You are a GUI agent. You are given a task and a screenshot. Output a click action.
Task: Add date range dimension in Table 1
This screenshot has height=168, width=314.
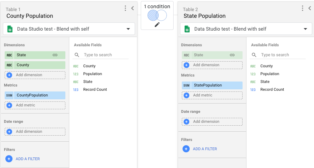[x=35, y=132]
